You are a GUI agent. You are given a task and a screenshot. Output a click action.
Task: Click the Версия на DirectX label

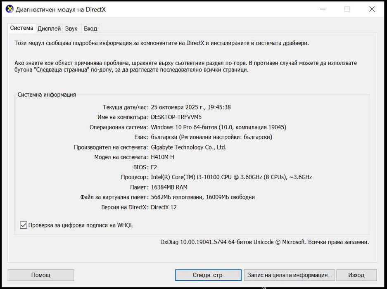(x=124, y=207)
